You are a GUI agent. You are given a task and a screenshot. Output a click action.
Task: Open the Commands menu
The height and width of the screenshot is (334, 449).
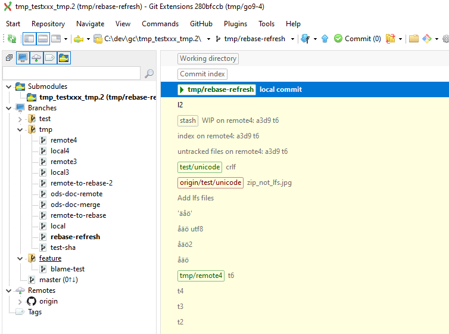(x=160, y=24)
